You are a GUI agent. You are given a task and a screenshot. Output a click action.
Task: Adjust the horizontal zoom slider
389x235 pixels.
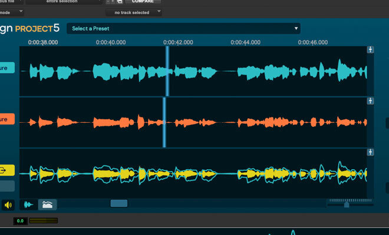click(x=347, y=204)
